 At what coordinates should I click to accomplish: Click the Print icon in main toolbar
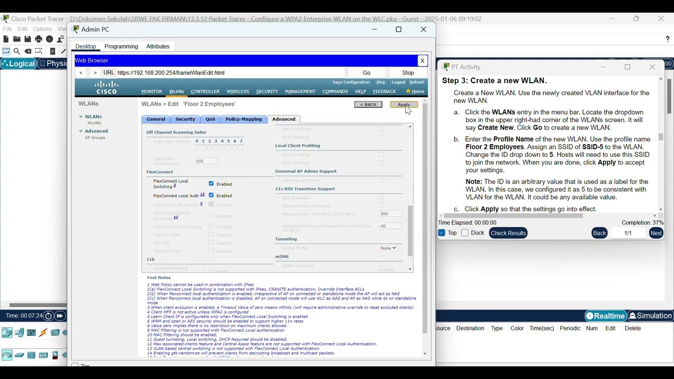point(38,39)
